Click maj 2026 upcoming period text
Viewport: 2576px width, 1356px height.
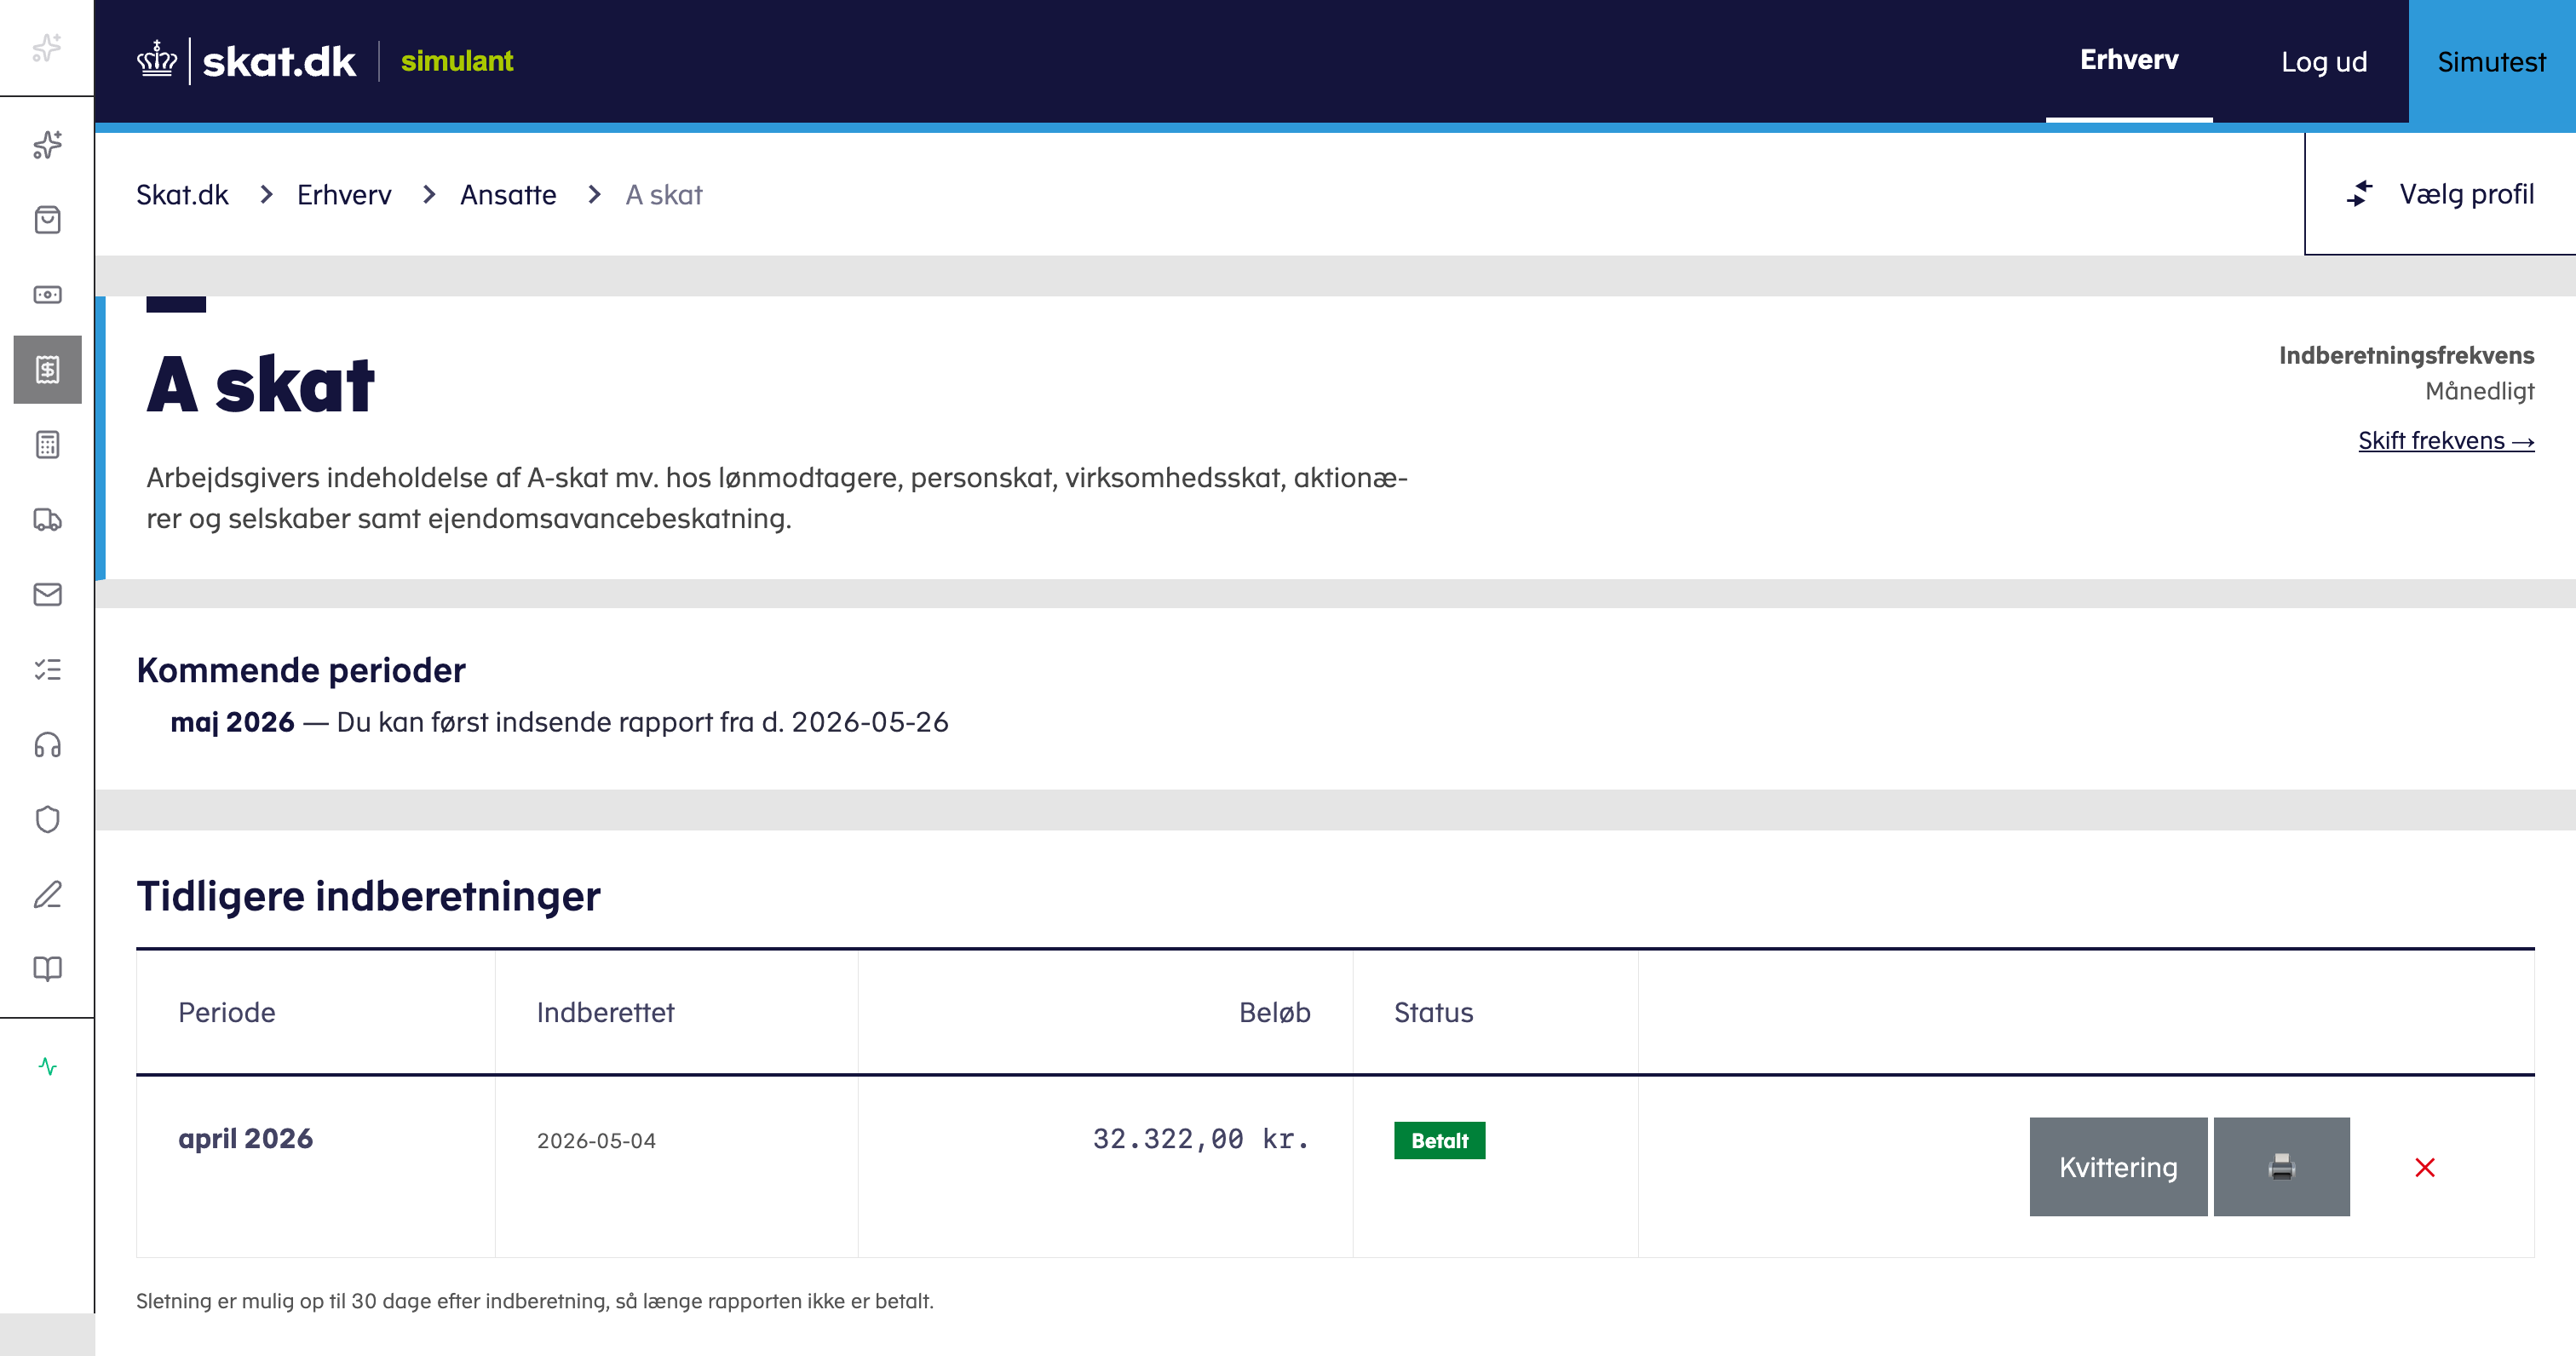click(232, 722)
